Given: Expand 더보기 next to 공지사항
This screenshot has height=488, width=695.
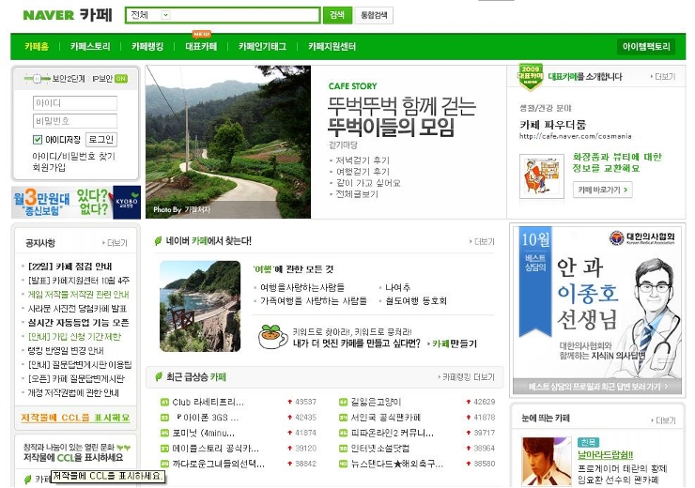Looking at the screenshot, I should click(116, 242).
